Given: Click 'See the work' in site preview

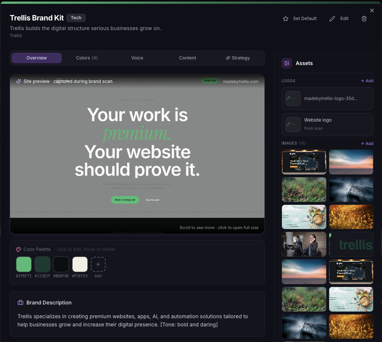Looking at the screenshot, I should pyautogui.click(x=153, y=200).
